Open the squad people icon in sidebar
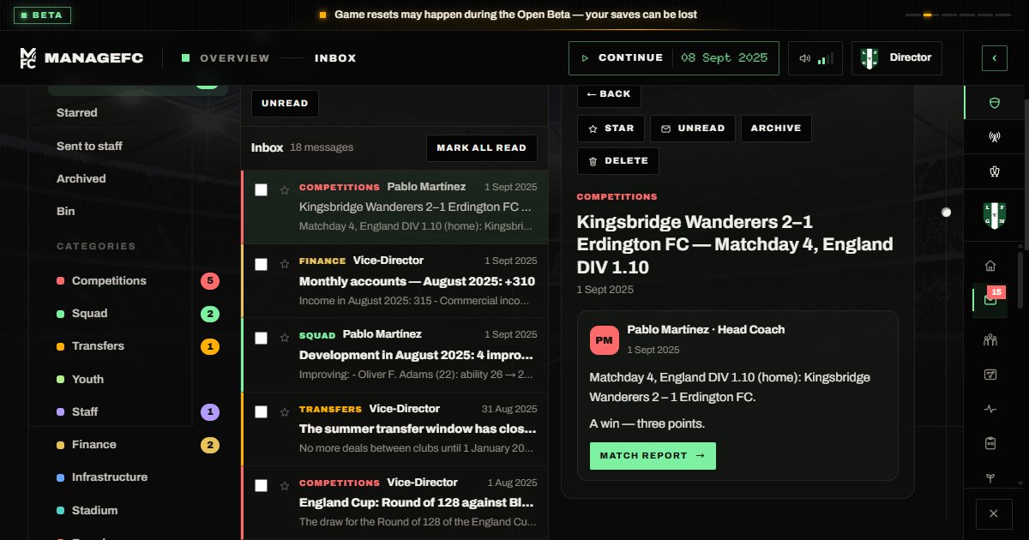The width and height of the screenshot is (1029, 540). [x=990, y=340]
